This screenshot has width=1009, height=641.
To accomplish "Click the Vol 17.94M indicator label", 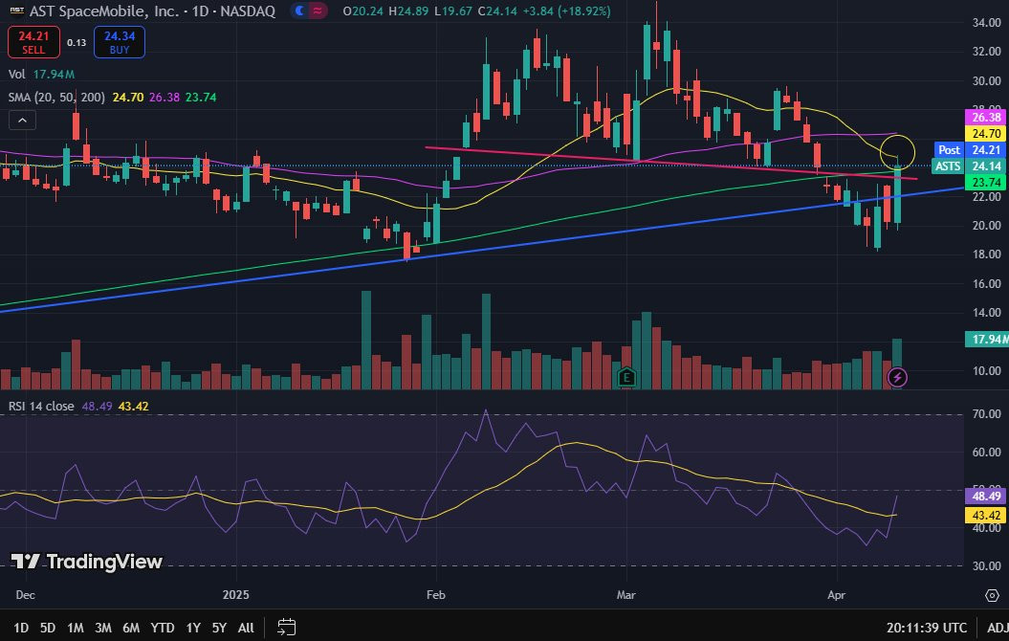I will tap(41, 74).
